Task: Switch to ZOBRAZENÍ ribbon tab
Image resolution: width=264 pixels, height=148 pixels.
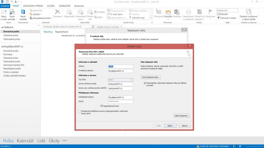Action: 64,6
